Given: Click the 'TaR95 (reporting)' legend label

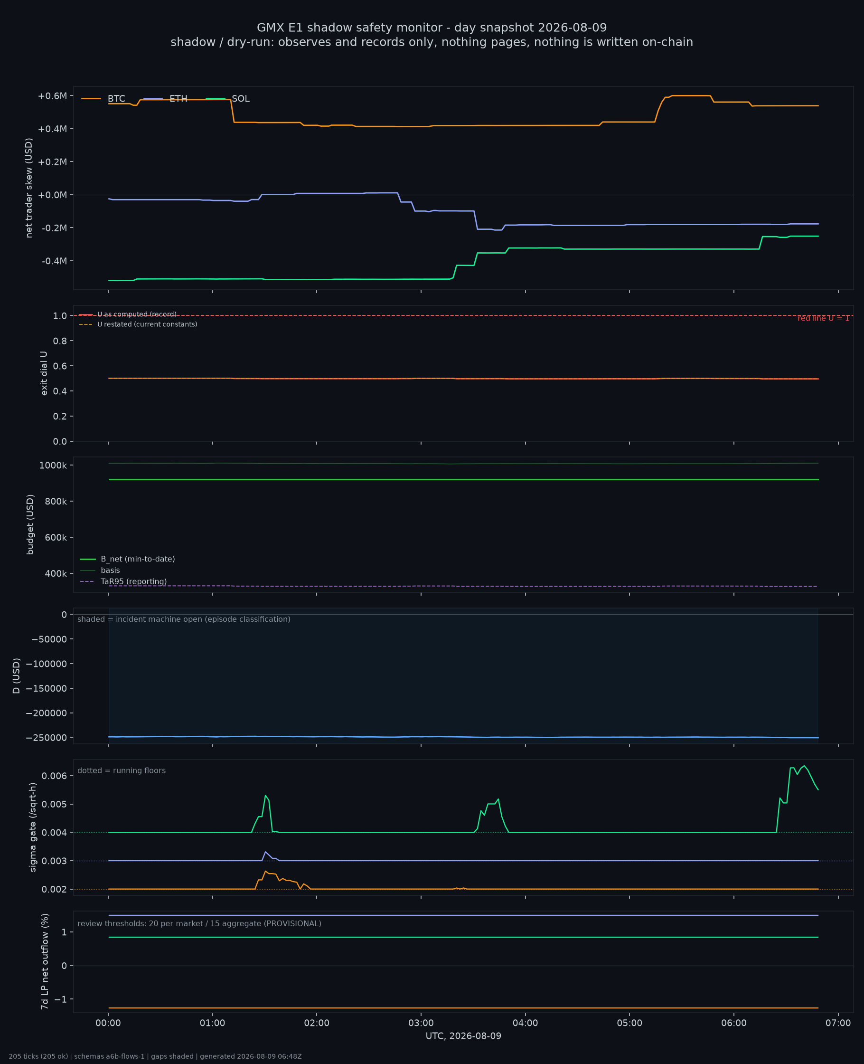Looking at the screenshot, I should 134,581.
